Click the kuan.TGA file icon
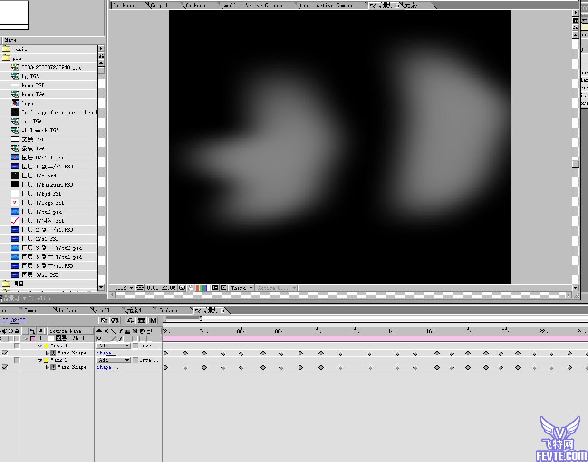 tap(15, 94)
